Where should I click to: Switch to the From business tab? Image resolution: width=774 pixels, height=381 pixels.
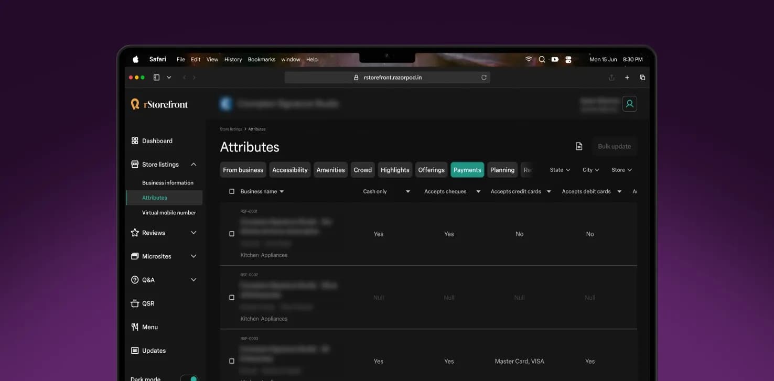(243, 170)
